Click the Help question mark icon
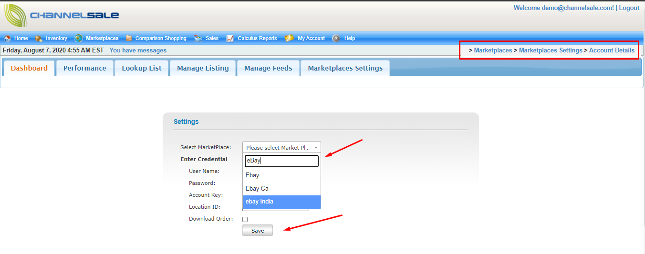Screen dimensions: 645x254 336,39
